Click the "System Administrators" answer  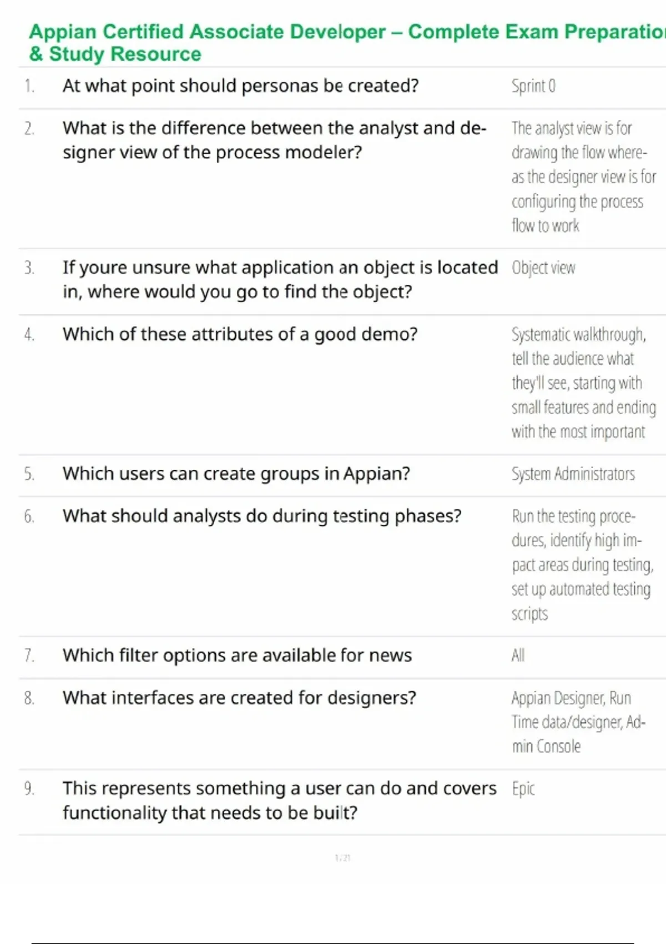pyautogui.click(x=573, y=474)
